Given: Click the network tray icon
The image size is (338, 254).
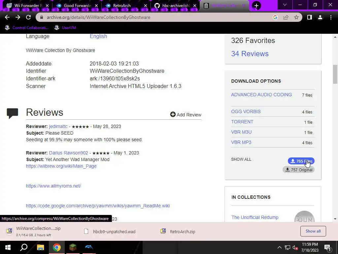Looking at the screenshot, I should point(287,247).
